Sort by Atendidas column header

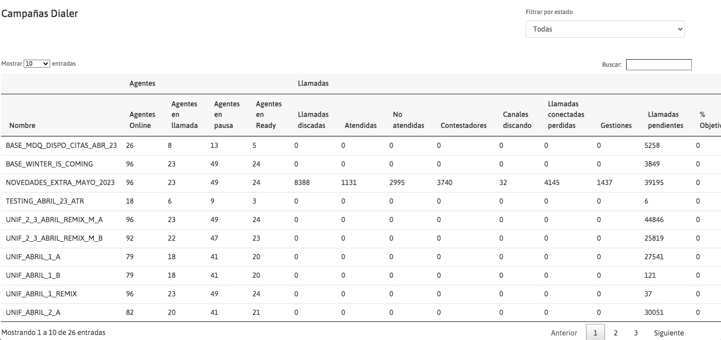[x=360, y=125]
